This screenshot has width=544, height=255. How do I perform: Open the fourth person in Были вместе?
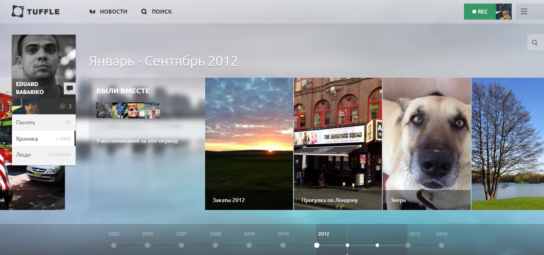(152, 110)
